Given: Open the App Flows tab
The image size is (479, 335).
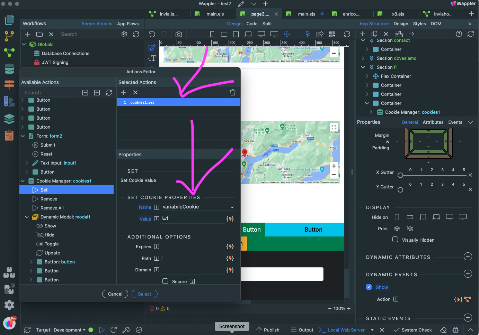Looking at the screenshot, I should (x=128, y=24).
